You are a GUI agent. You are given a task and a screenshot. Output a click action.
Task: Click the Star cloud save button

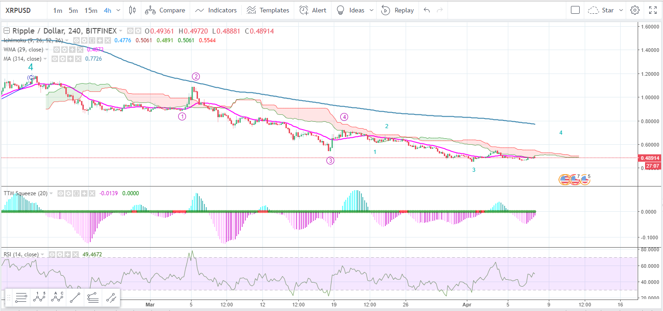[x=601, y=10]
